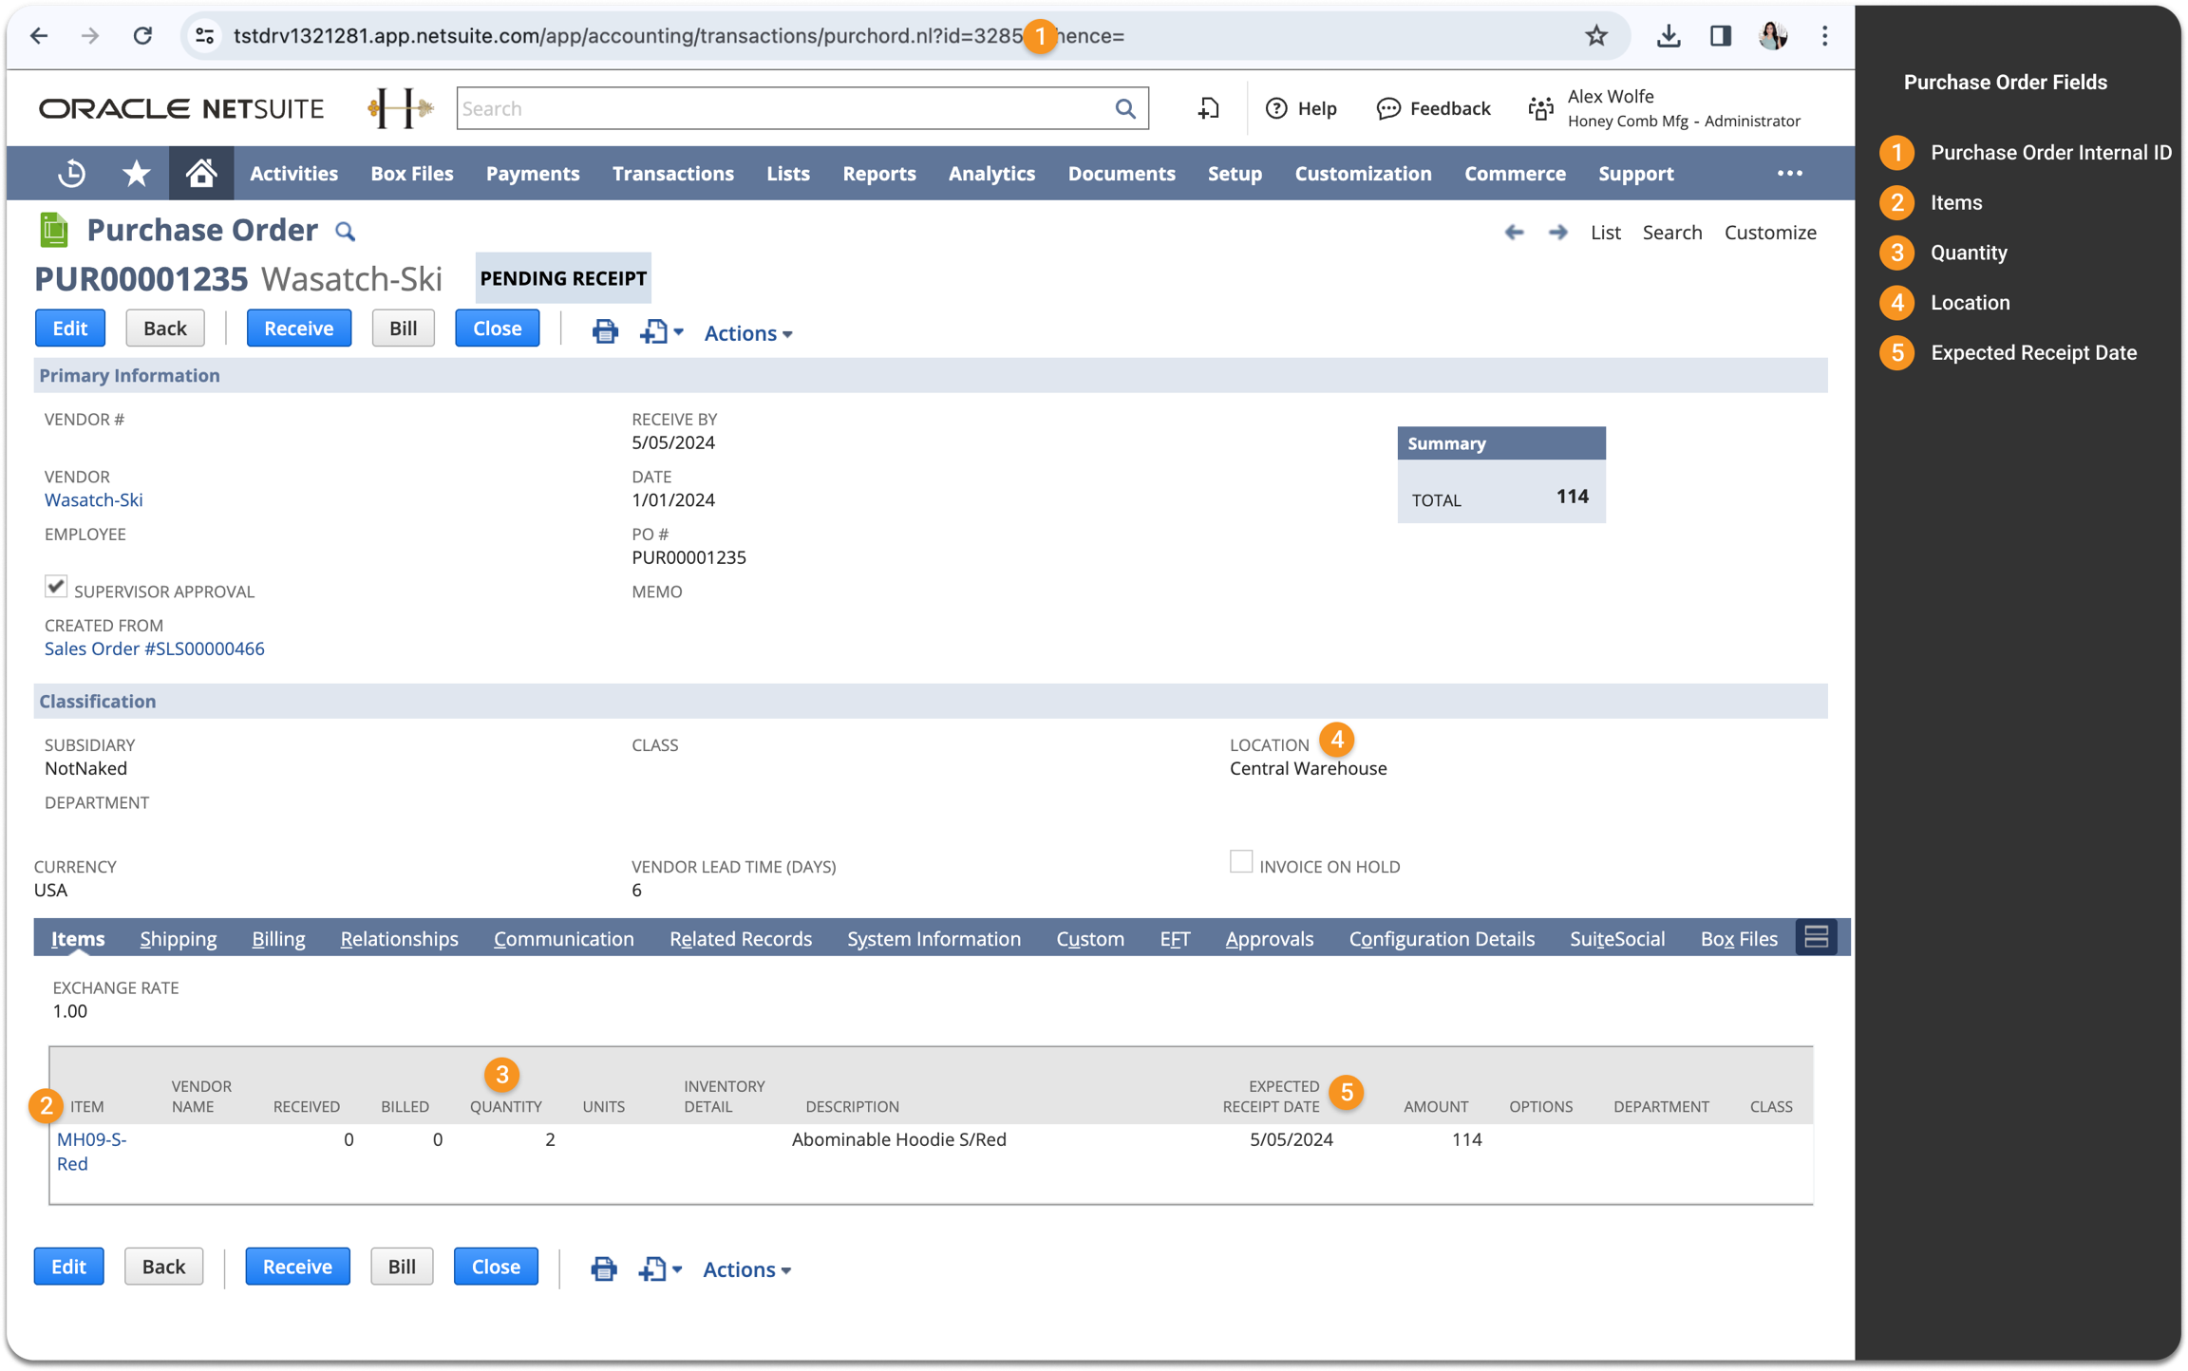Screen dimensions: 2188x1371
Task: Toggle the subtab layout icon
Action: (1816, 938)
